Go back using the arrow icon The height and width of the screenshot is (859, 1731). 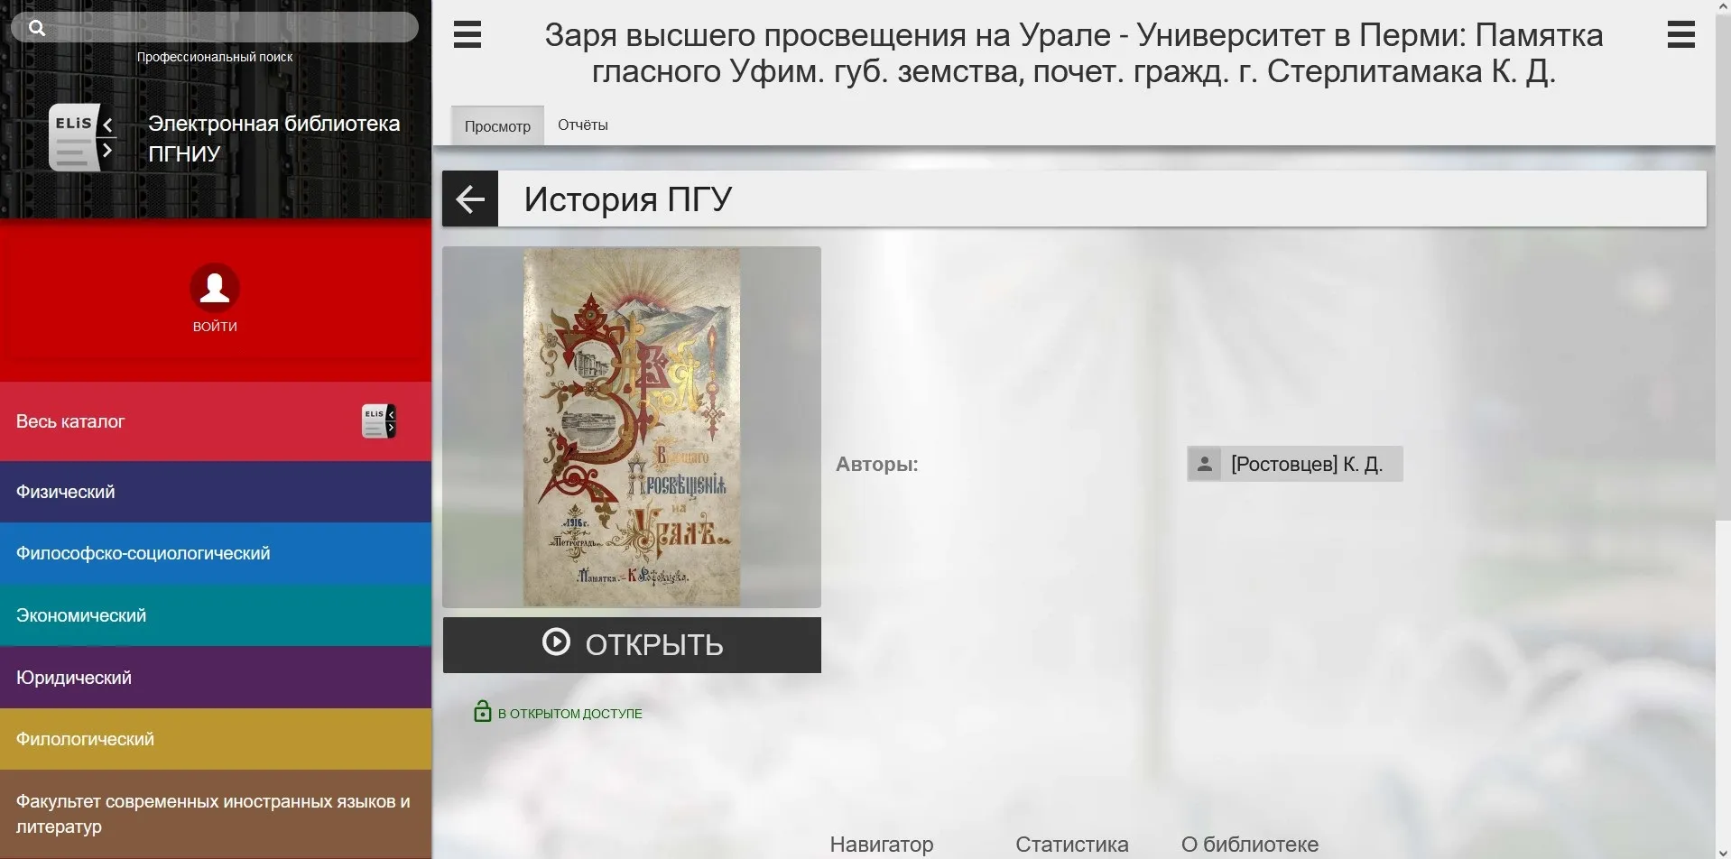470,199
